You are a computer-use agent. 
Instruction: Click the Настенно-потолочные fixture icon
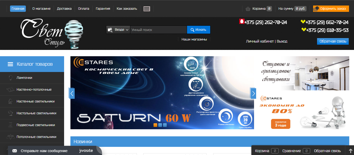point(10,90)
